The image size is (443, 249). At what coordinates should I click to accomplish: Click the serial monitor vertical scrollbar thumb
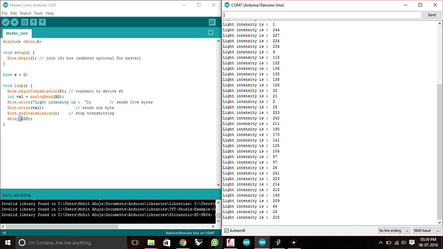coord(439,151)
